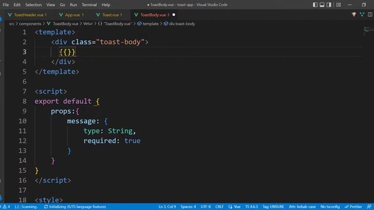Click the cube icon beside div.toast-body breadcrumb
The image size is (374, 210).
click(x=166, y=24)
